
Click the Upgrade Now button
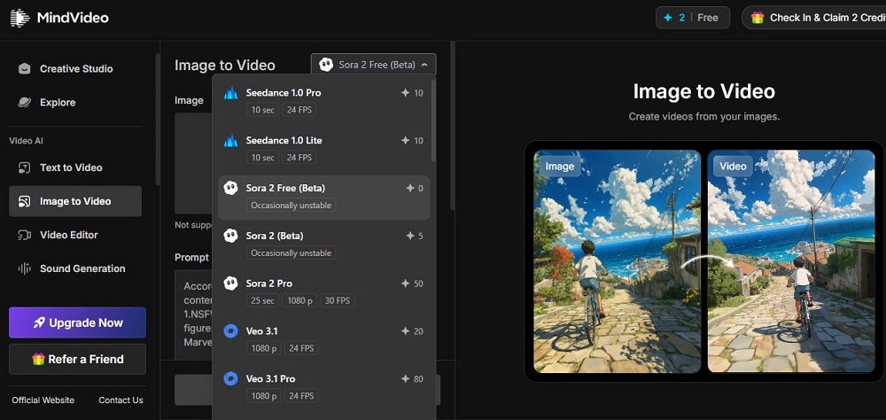pyautogui.click(x=77, y=323)
